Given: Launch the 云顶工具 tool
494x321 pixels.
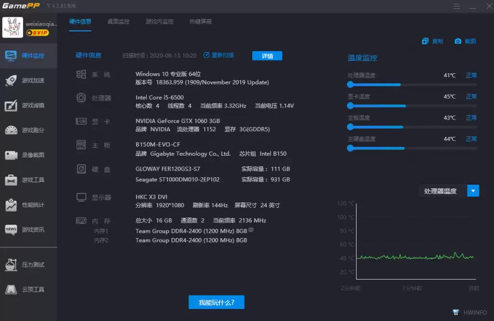Looking at the screenshot, I should (x=28, y=289).
